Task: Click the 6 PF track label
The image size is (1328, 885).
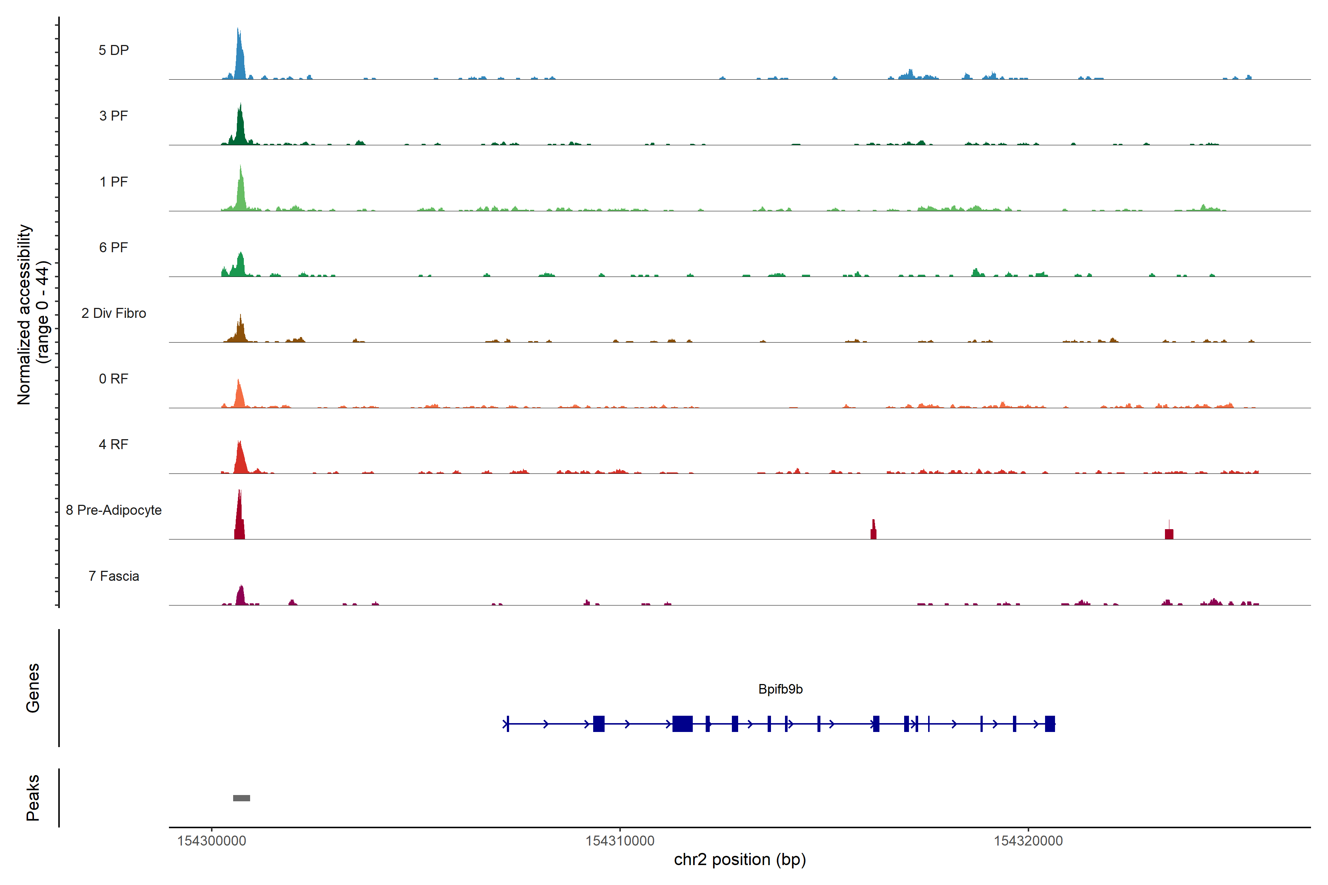Action: (114, 247)
